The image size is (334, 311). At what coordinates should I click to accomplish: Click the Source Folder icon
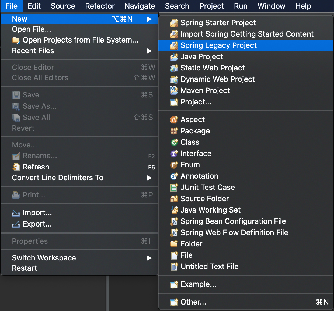174,199
